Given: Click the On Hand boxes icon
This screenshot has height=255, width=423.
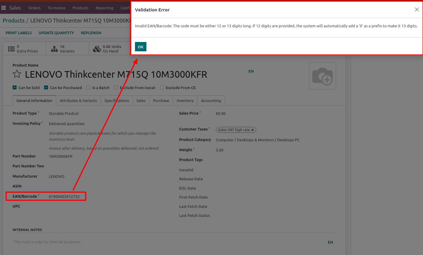Looking at the screenshot, I should coord(97,49).
